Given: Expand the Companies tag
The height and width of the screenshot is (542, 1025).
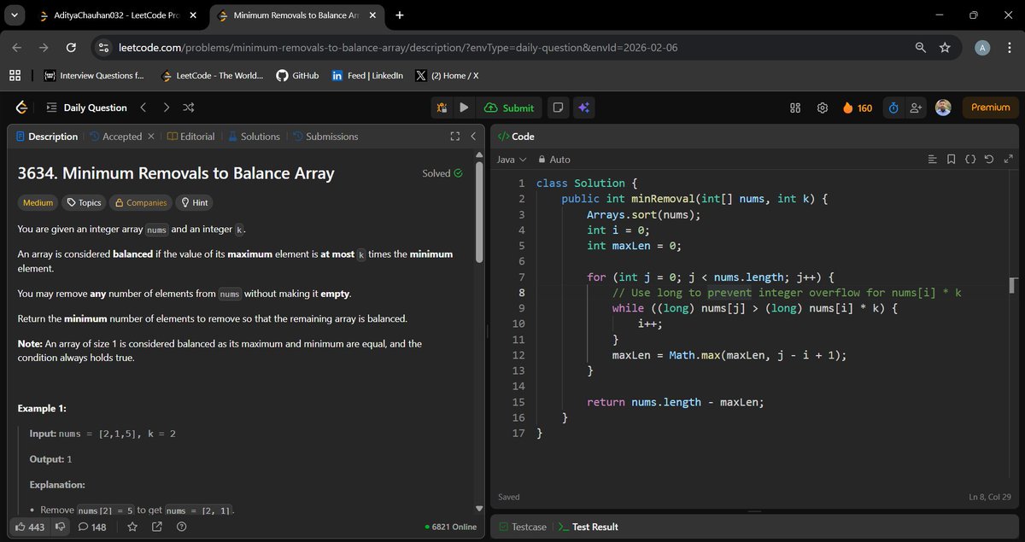Looking at the screenshot, I should point(140,203).
